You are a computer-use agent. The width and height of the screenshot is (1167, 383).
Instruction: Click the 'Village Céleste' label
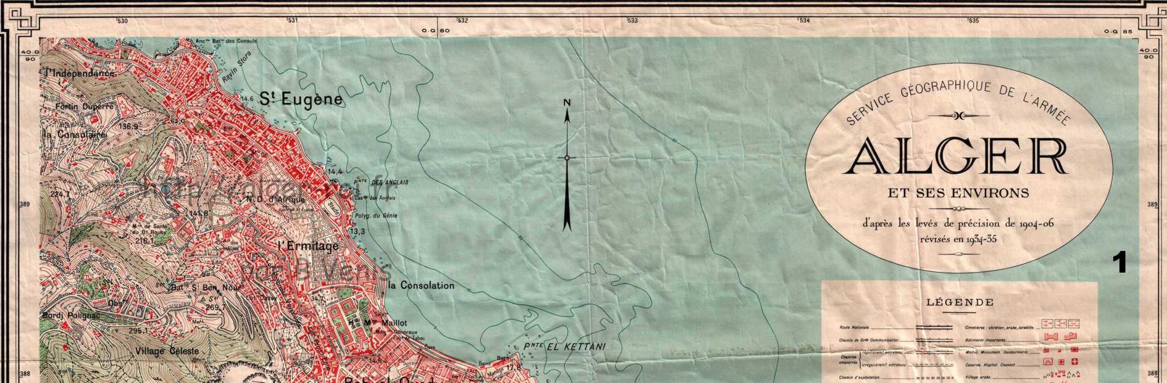(168, 351)
